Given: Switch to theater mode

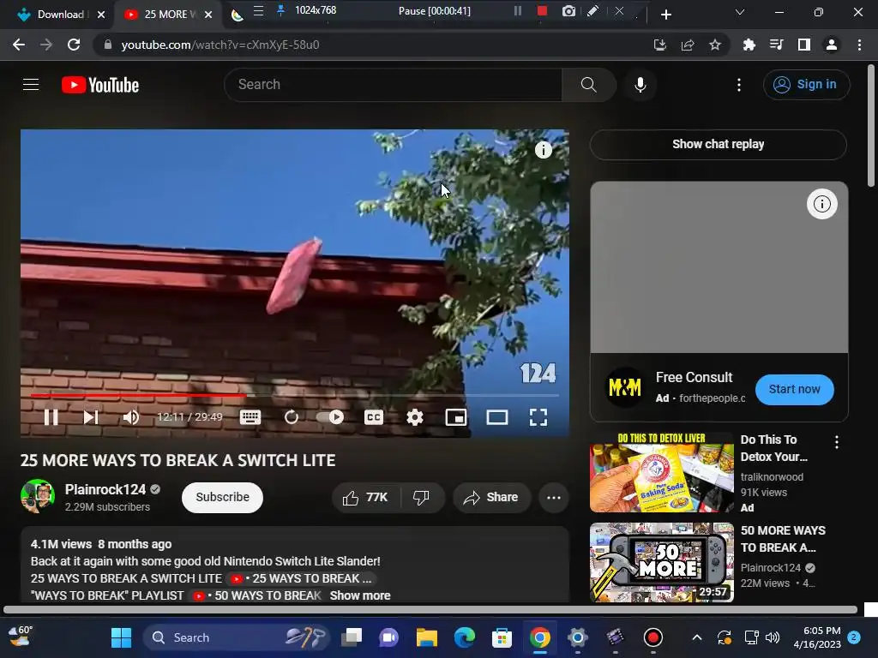Looking at the screenshot, I should tap(496, 417).
